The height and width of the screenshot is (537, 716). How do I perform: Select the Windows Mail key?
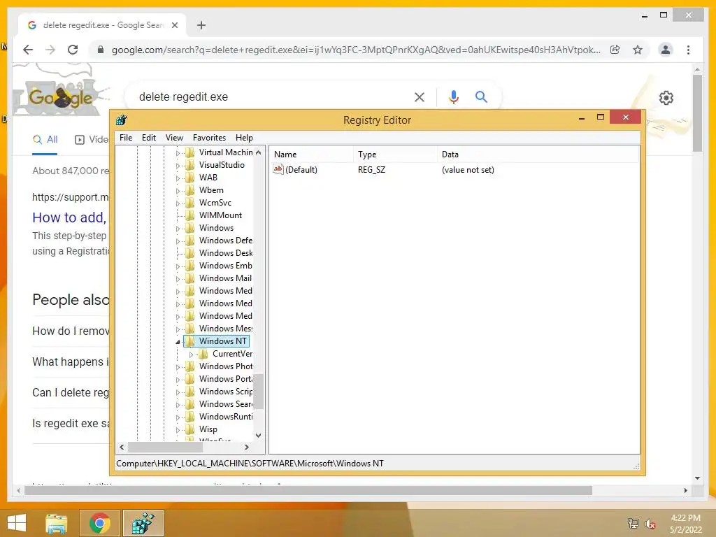[x=225, y=278]
